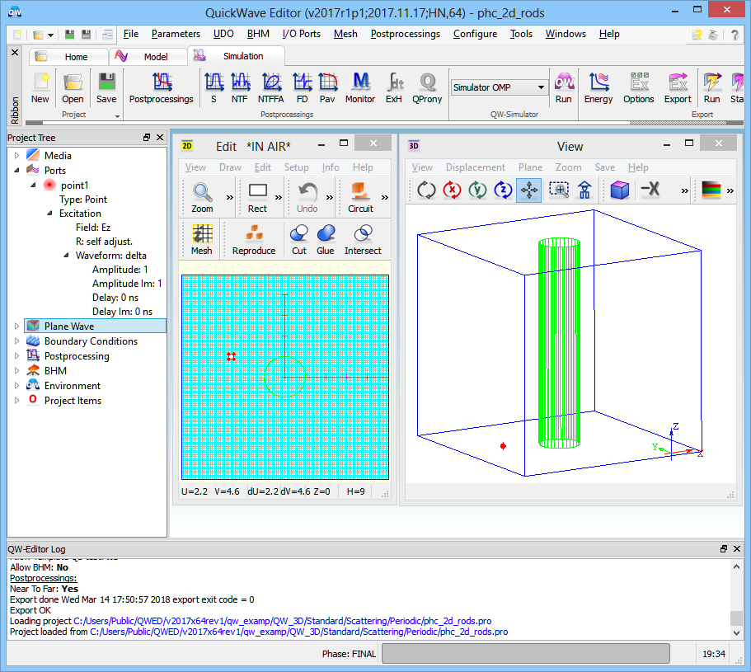Click the Glue objects icon
This screenshot has width=751, height=672.
pyautogui.click(x=326, y=239)
